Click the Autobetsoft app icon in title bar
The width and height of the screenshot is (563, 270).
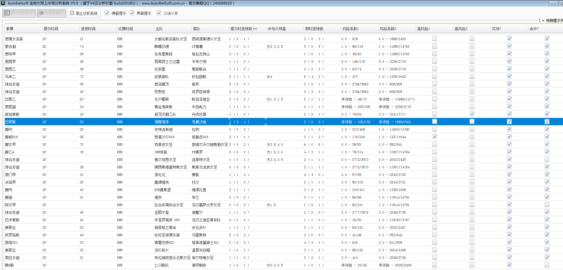(3, 3)
